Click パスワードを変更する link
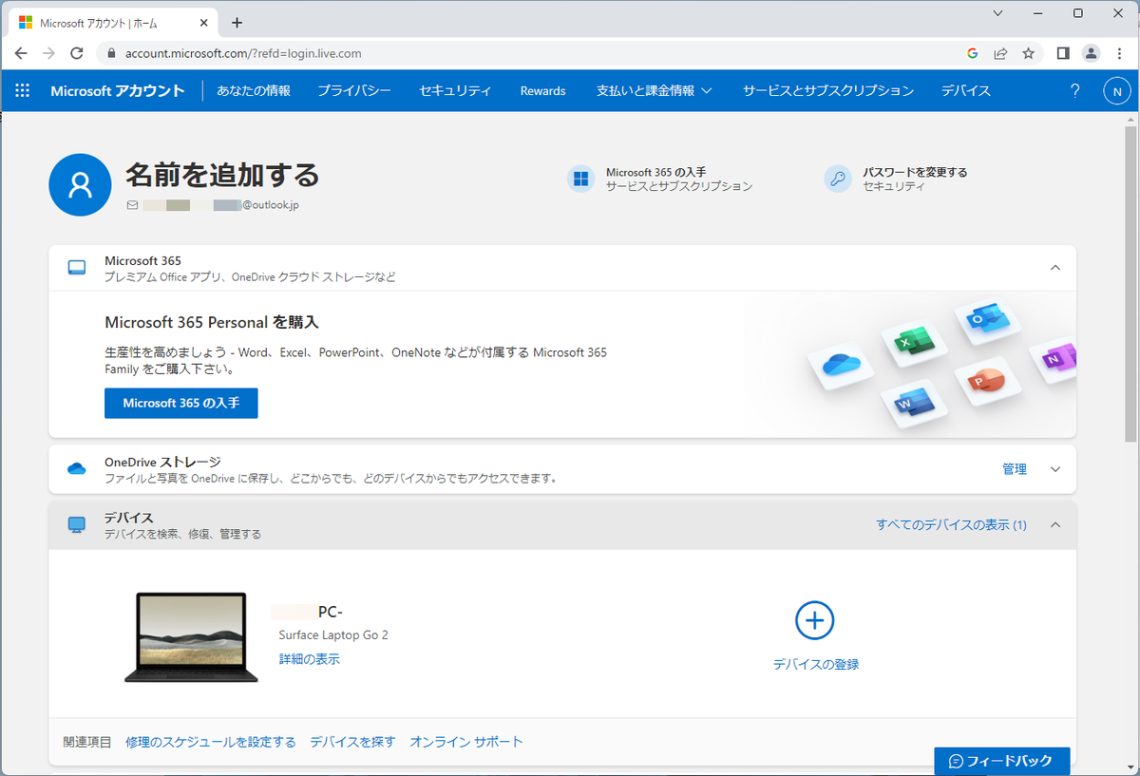The height and width of the screenshot is (776, 1140). pos(915,172)
